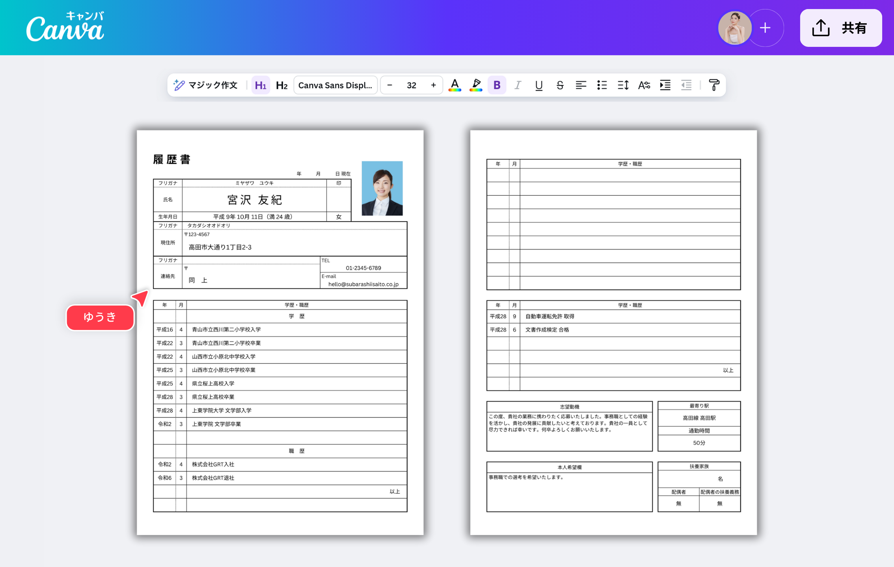Viewport: 894px width, 567px height.
Task: Apply bulleted list formatting
Action: 602,85
